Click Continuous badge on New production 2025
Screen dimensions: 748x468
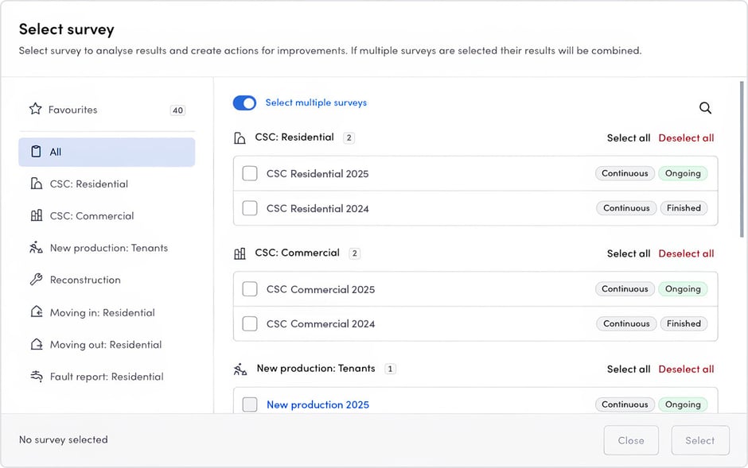[625, 404]
